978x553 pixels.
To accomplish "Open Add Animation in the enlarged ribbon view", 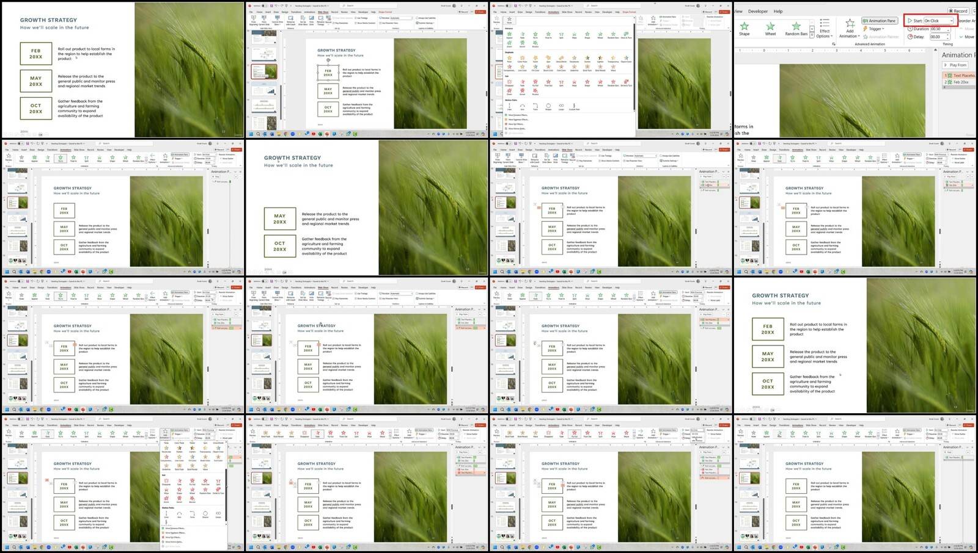I will (850, 28).
